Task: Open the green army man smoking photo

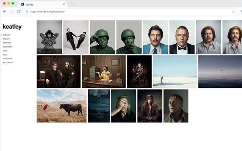Action: (x=129, y=37)
